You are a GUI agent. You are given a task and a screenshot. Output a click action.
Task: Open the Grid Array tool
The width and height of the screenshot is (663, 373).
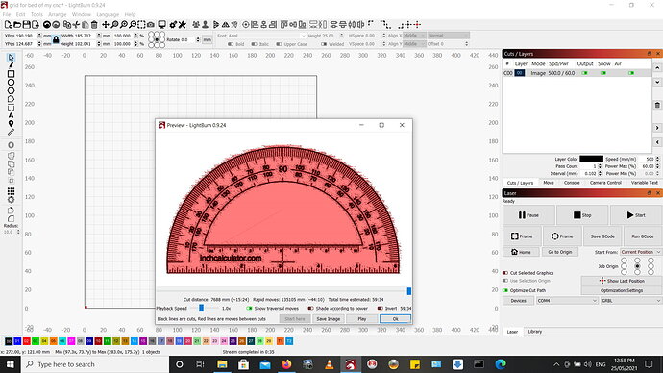tap(11, 191)
